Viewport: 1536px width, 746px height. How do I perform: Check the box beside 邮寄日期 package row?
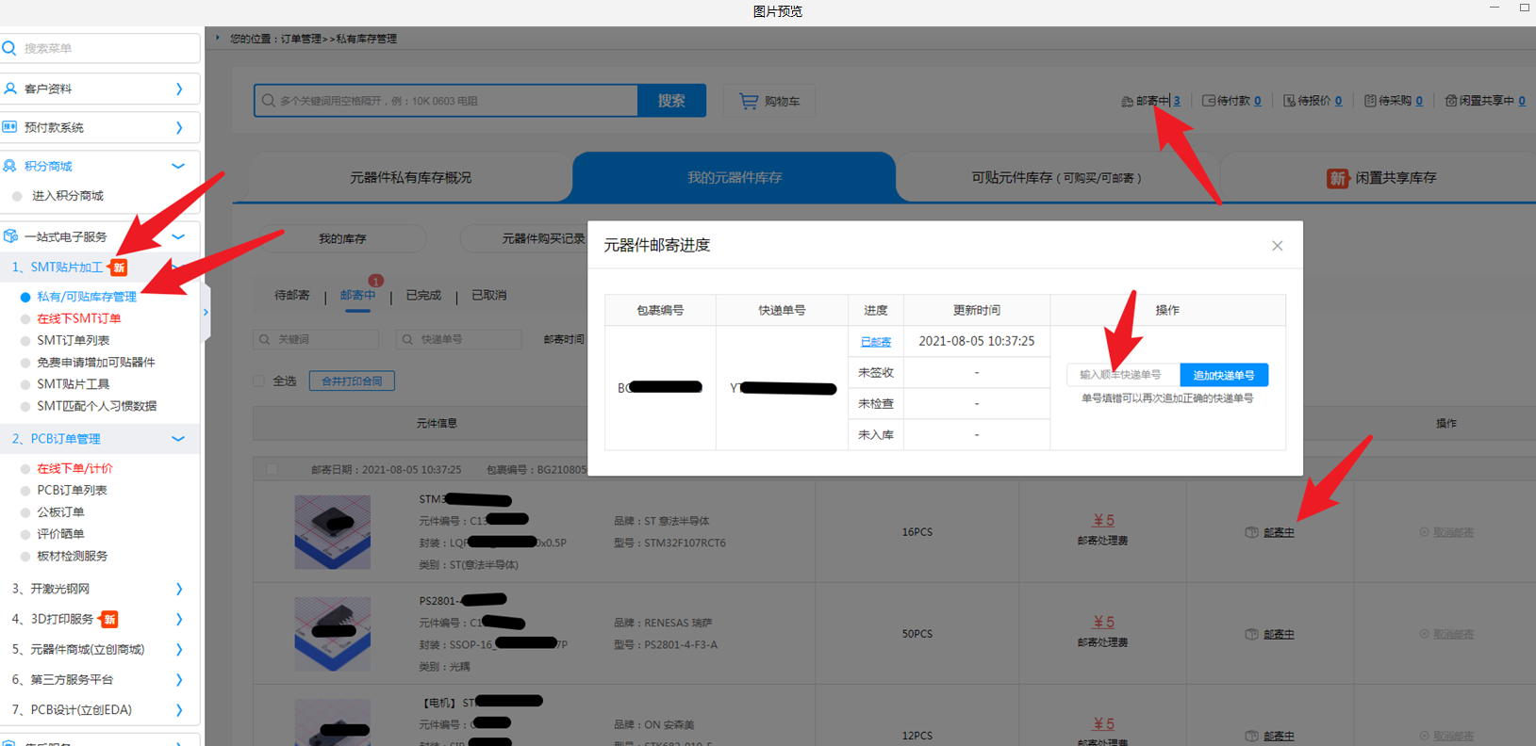[272, 469]
